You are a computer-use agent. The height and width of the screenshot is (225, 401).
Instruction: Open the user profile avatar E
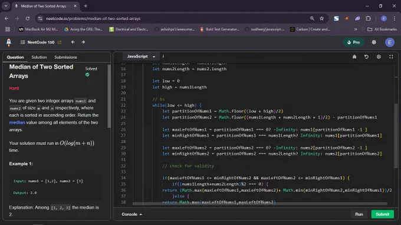(390, 42)
